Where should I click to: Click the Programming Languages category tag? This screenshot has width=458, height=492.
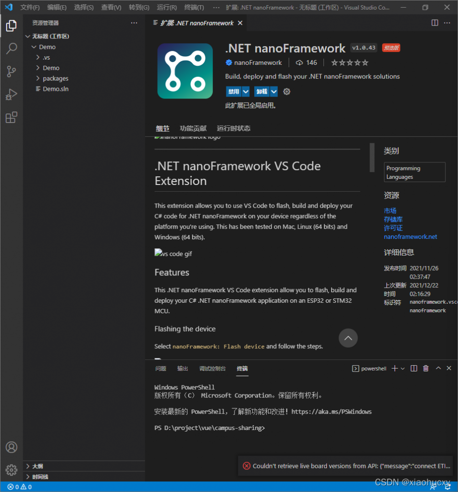pos(415,172)
